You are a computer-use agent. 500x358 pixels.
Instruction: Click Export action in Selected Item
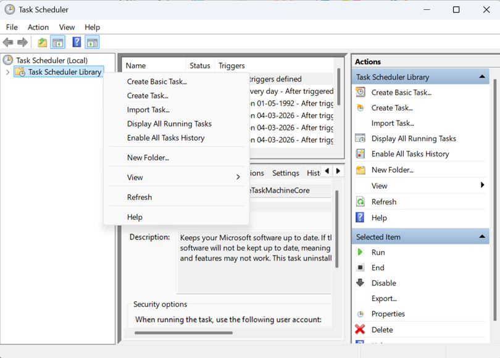coord(384,299)
